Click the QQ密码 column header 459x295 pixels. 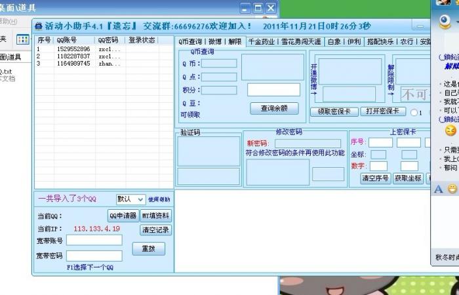coord(110,40)
